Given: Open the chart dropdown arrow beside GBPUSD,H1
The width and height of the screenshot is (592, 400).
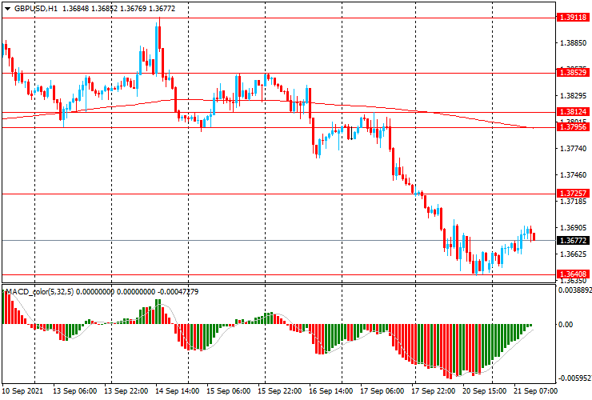Looking at the screenshot, I should click(x=7, y=9).
